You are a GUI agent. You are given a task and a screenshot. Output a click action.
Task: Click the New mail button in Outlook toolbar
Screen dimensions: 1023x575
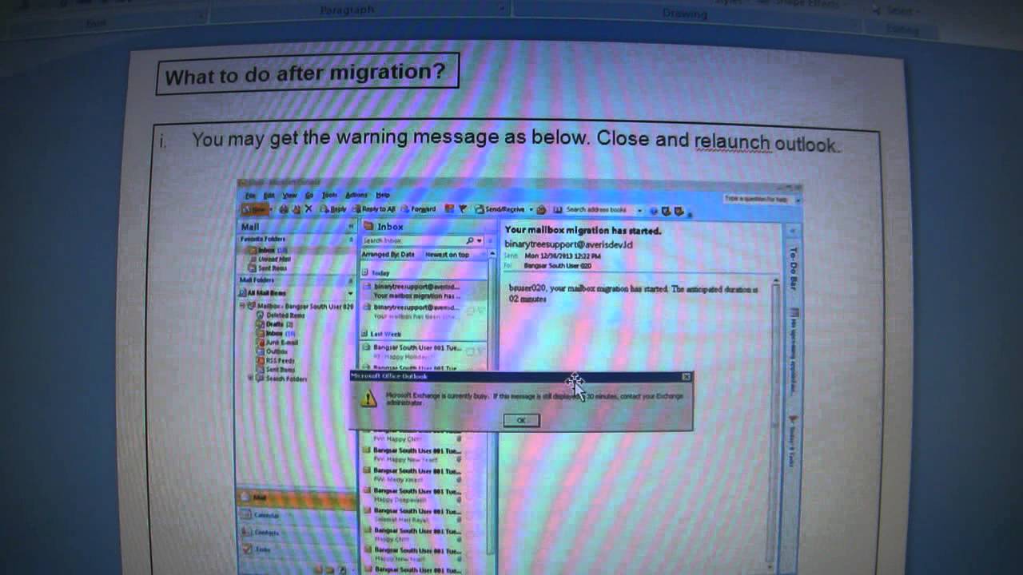pyautogui.click(x=256, y=209)
